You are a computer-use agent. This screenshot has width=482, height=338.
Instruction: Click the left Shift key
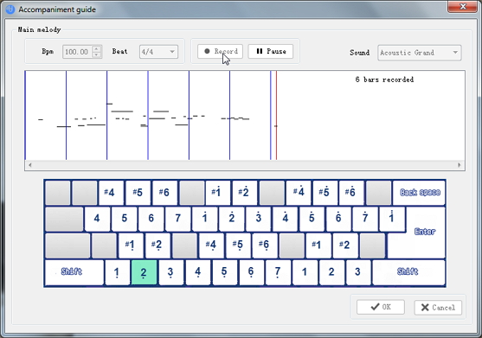click(74, 272)
